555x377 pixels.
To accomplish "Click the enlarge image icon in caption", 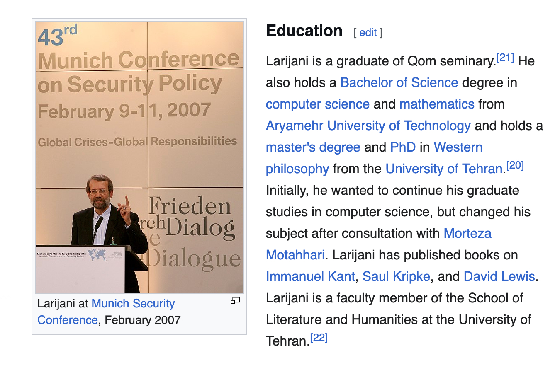I will (x=235, y=301).
